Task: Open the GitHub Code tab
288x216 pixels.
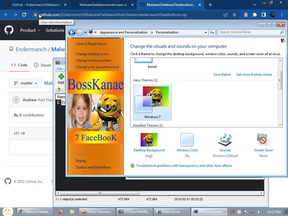Action: pyautogui.click(x=19, y=65)
